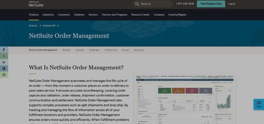
Task: Click heading What Is NetSuite Order Management?
Action: click(76, 68)
